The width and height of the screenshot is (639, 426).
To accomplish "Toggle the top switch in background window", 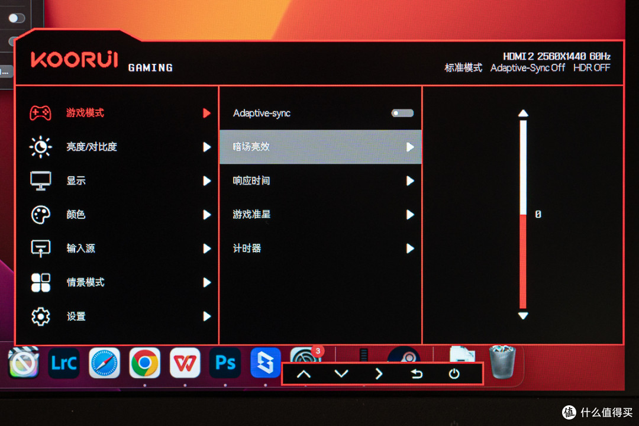I will click(17, 18).
